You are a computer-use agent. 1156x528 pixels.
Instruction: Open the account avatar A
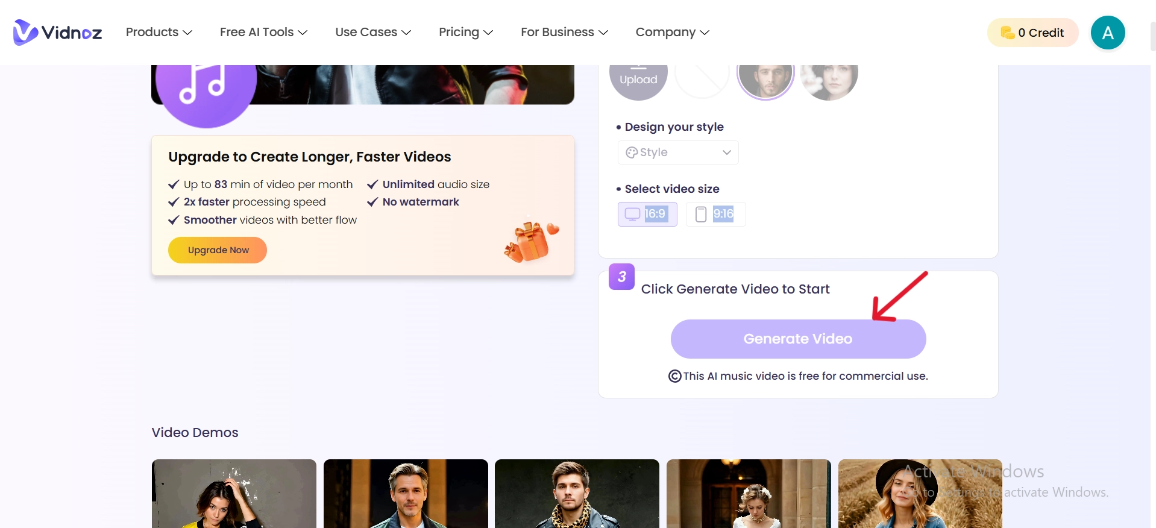pyautogui.click(x=1108, y=33)
